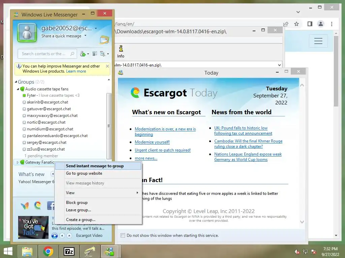345x258 pixels.
Task: Open Nations League England Germany link
Action: pos(248,157)
